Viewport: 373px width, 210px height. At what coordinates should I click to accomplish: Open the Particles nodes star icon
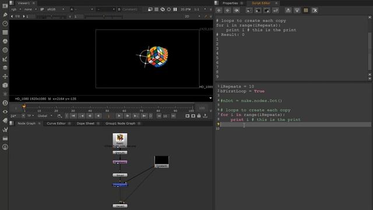tap(5, 94)
